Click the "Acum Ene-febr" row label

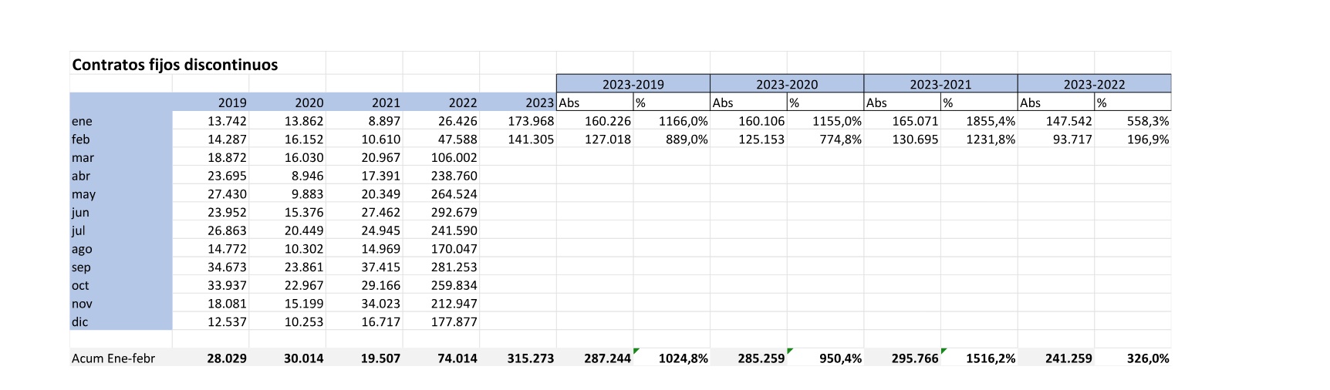coord(113,358)
